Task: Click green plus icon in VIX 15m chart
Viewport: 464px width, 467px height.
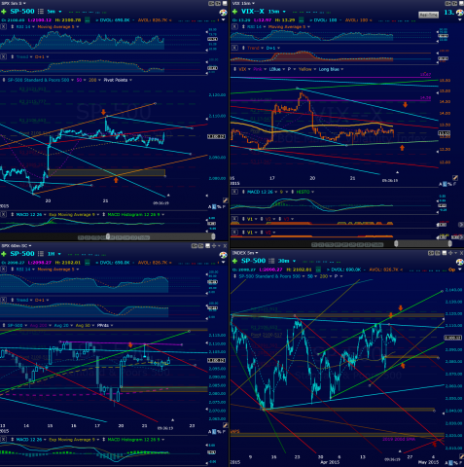Action: [x=234, y=12]
